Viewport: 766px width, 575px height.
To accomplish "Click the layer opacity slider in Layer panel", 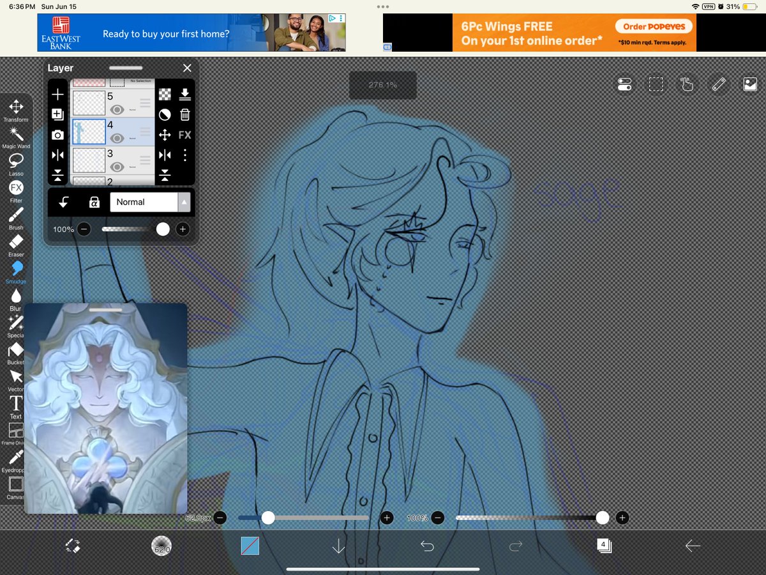I will coord(135,229).
